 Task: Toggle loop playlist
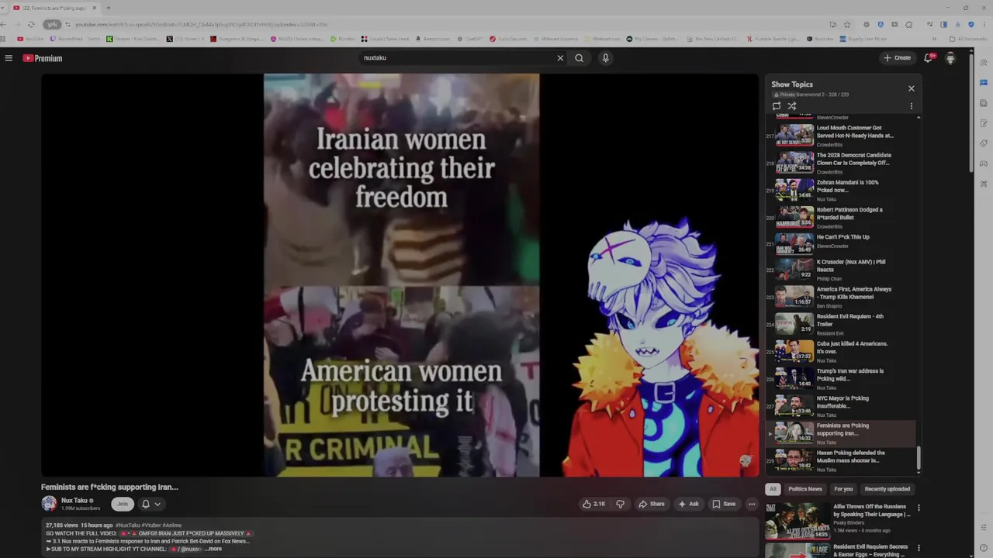pyautogui.click(x=777, y=106)
